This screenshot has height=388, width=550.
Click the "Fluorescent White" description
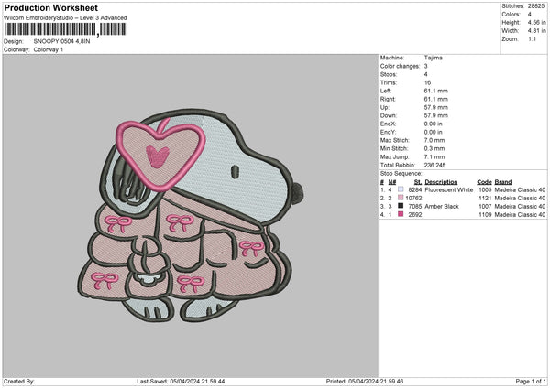click(x=448, y=189)
